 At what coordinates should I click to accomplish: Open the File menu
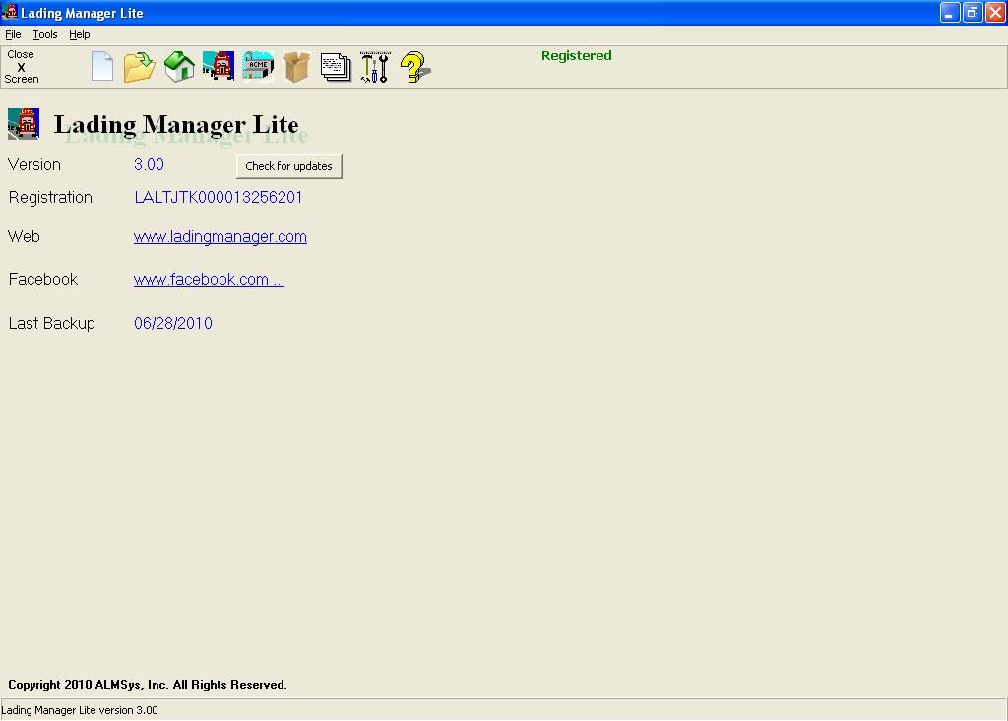pos(13,34)
